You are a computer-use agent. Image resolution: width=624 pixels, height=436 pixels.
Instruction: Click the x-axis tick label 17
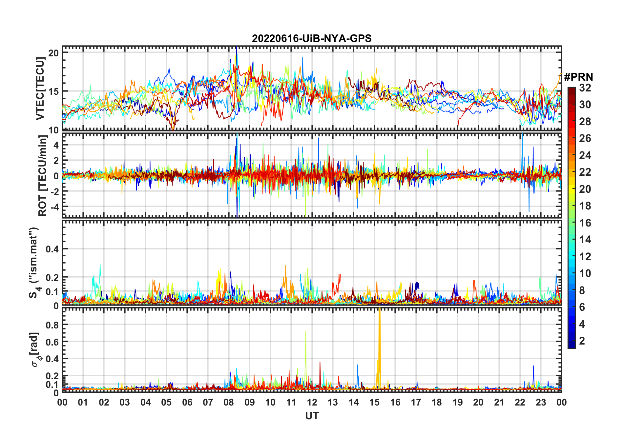point(416,402)
